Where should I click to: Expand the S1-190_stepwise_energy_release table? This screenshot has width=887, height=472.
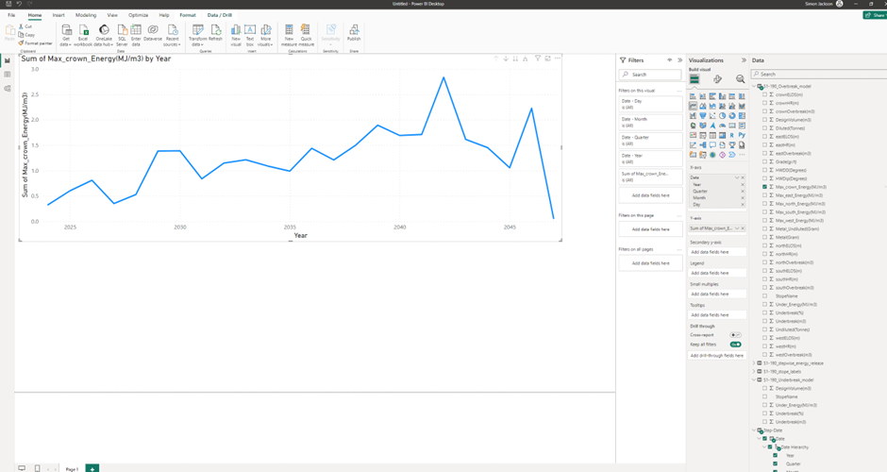[755, 363]
